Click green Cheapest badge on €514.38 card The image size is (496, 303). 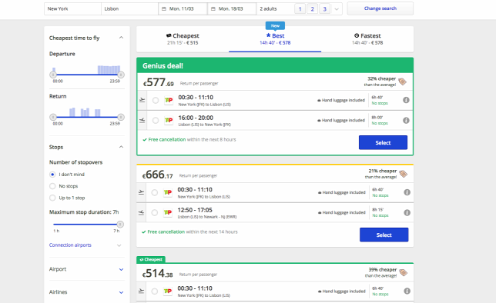click(151, 259)
